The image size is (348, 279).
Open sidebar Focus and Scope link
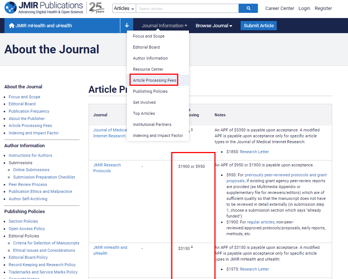click(x=24, y=97)
